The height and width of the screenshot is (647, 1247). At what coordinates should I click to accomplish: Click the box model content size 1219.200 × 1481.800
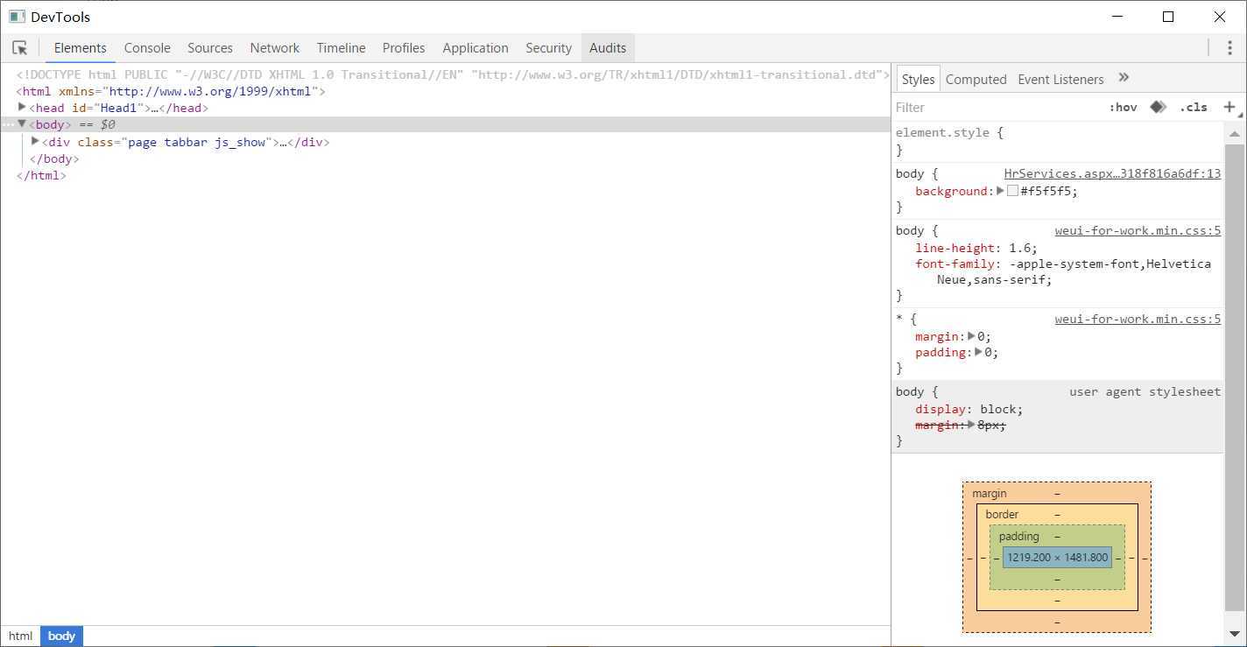1057,557
